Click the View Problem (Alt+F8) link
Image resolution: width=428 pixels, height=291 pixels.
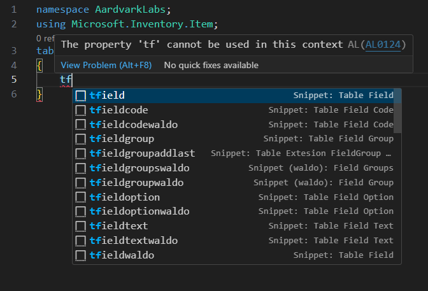106,65
